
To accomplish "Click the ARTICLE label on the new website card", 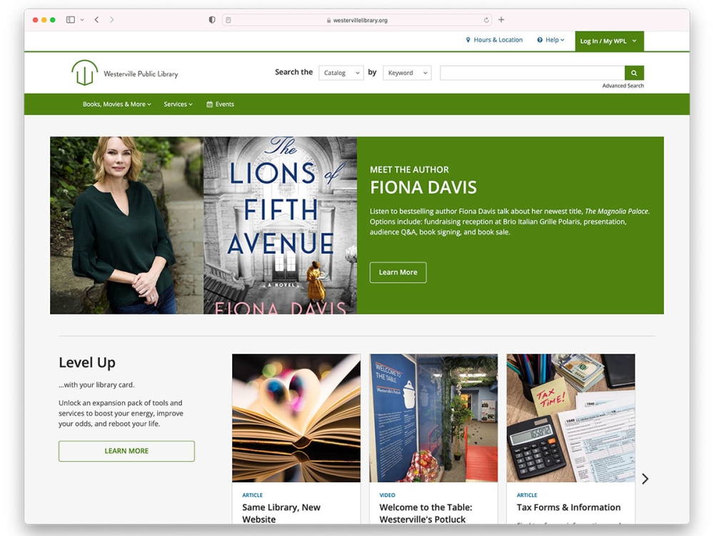I will (252, 495).
